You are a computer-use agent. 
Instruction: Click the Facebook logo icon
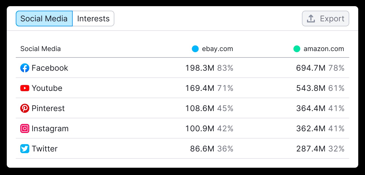coord(25,68)
